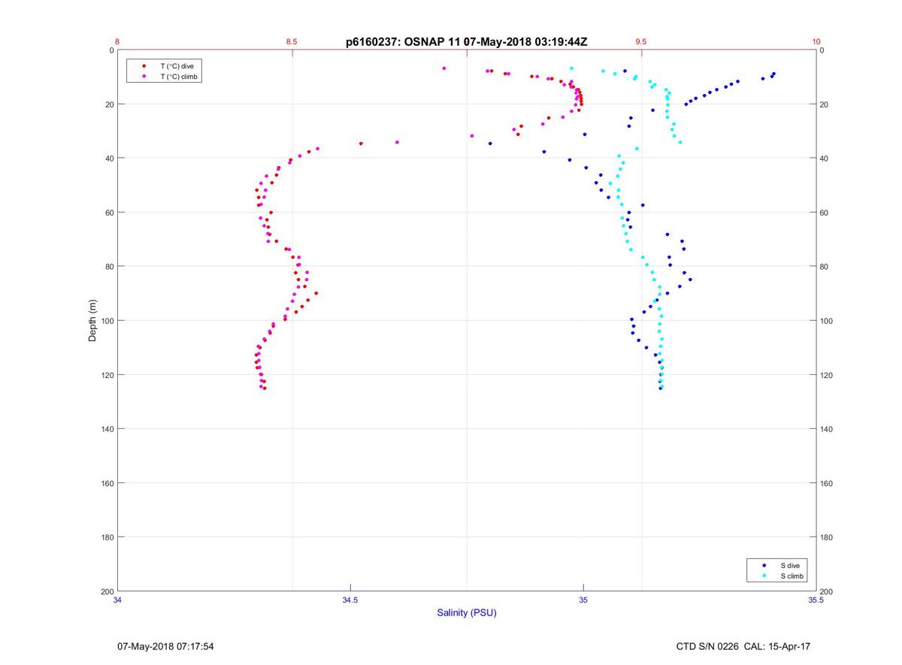Click the left-axis depth label 100

click(x=107, y=321)
